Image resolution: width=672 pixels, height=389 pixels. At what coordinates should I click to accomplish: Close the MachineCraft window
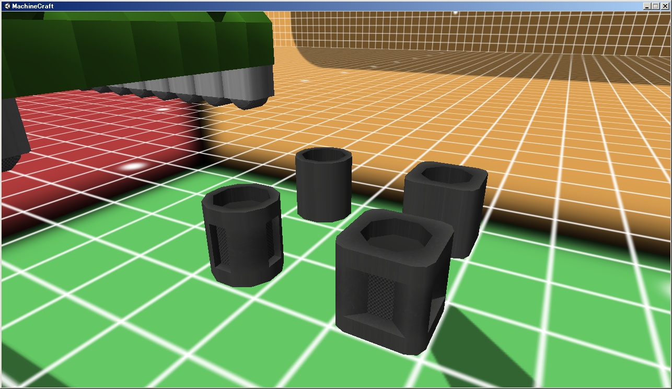pyautogui.click(x=665, y=6)
